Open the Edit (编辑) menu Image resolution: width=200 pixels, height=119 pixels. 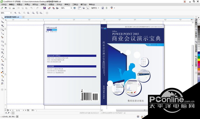[12, 5]
